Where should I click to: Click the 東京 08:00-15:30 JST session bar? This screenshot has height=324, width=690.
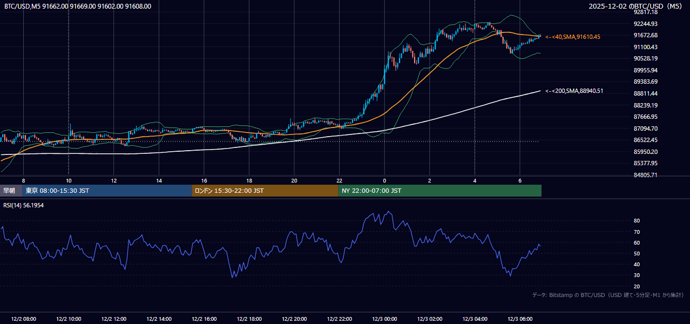107,191
